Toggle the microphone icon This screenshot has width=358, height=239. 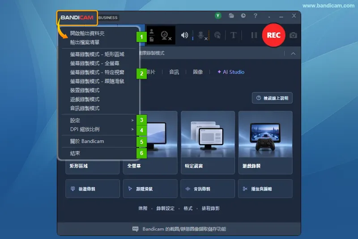pyautogui.click(x=202, y=35)
